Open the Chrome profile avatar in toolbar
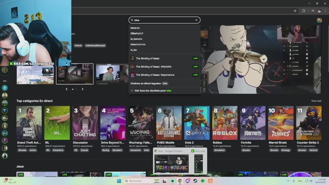Screen dimensions: 329x185 tap(319, 11)
